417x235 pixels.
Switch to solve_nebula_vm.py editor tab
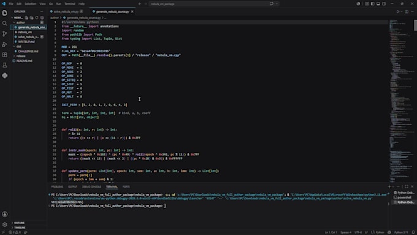(x=66, y=12)
